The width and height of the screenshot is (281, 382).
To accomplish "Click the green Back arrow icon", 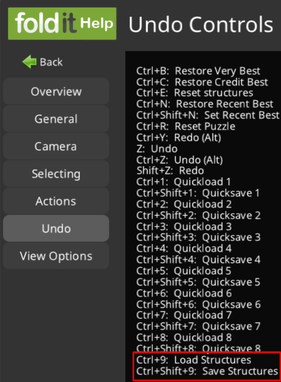I will (x=29, y=62).
